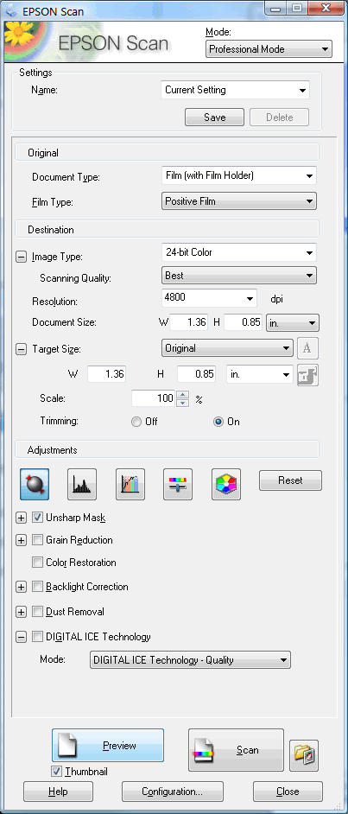Click the Preview button
Screen dimensions: 348x814
(108, 746)
